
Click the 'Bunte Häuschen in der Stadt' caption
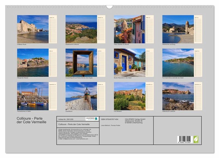click(123, 78)
